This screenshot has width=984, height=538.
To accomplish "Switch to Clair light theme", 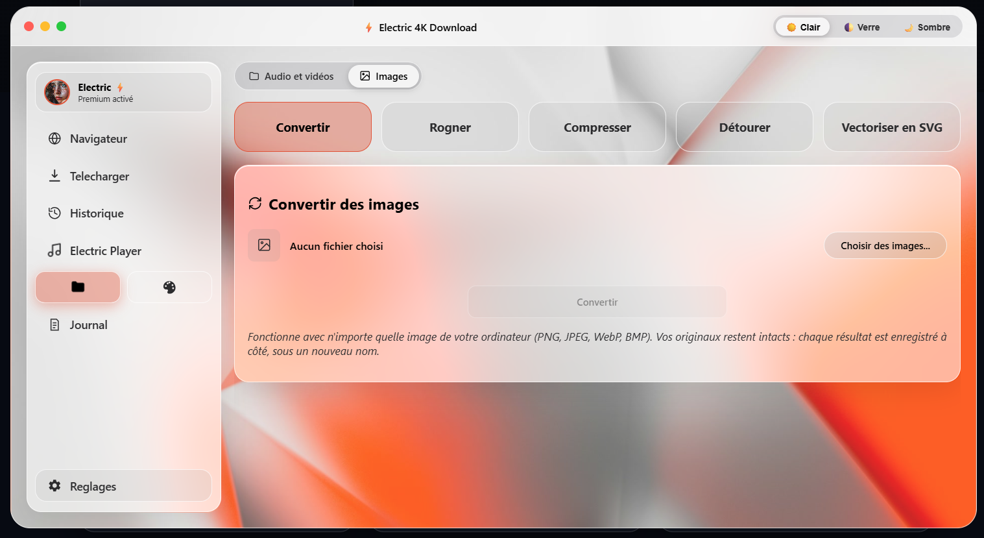I will 803,27.
